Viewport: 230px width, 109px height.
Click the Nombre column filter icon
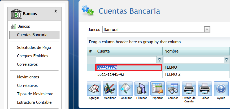click(x=227, y=60)
